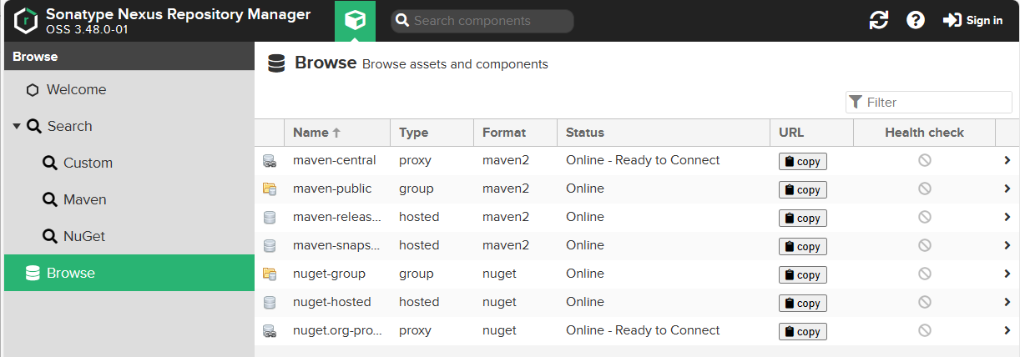Click the Sonatype Nexus Repository Manager title
Screen dimensions: 1020x357
[x=178, y=14]
